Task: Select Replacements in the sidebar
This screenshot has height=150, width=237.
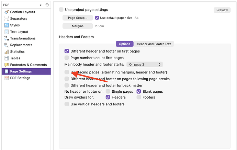Action: pyautogui.click(x=26, y=45)
